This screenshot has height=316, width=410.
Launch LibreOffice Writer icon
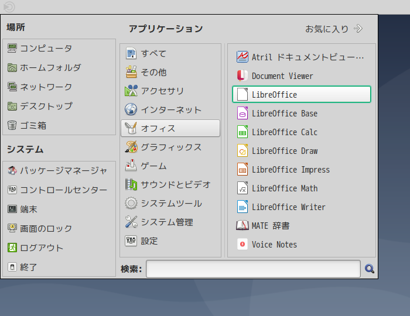(x=242, y=207)
